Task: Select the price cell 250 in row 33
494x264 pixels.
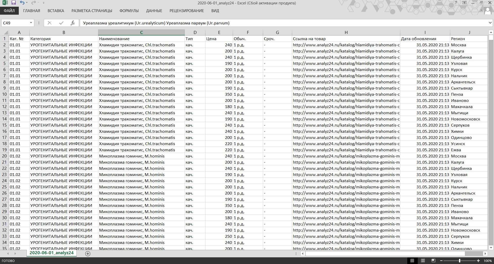Action: pos(219,236)
